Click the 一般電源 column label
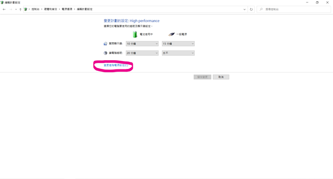This screenshot has width=333, height=179. tap(182, 34)
